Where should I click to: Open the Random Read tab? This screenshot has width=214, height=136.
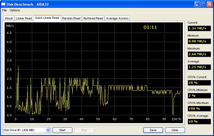pyautogui.click(x=71, y=18)
